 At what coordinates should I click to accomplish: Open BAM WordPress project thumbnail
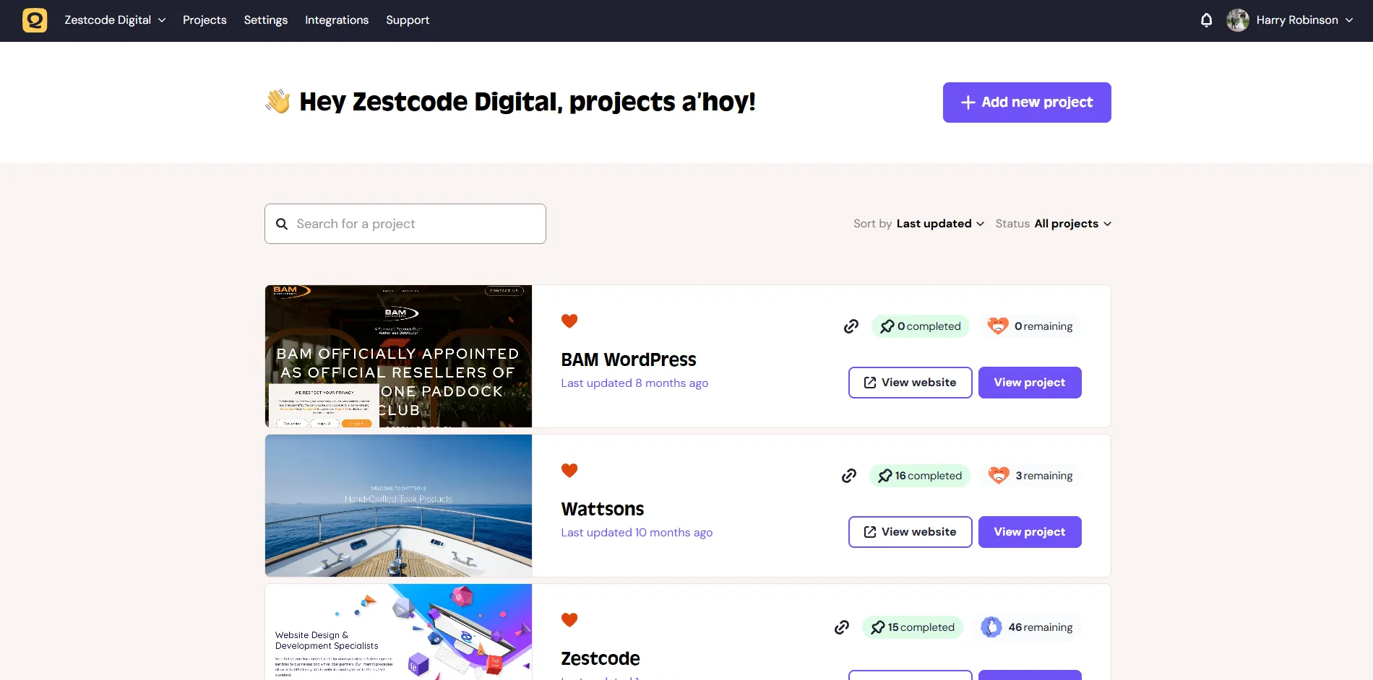pyautogui.click(x=398, y=356)
